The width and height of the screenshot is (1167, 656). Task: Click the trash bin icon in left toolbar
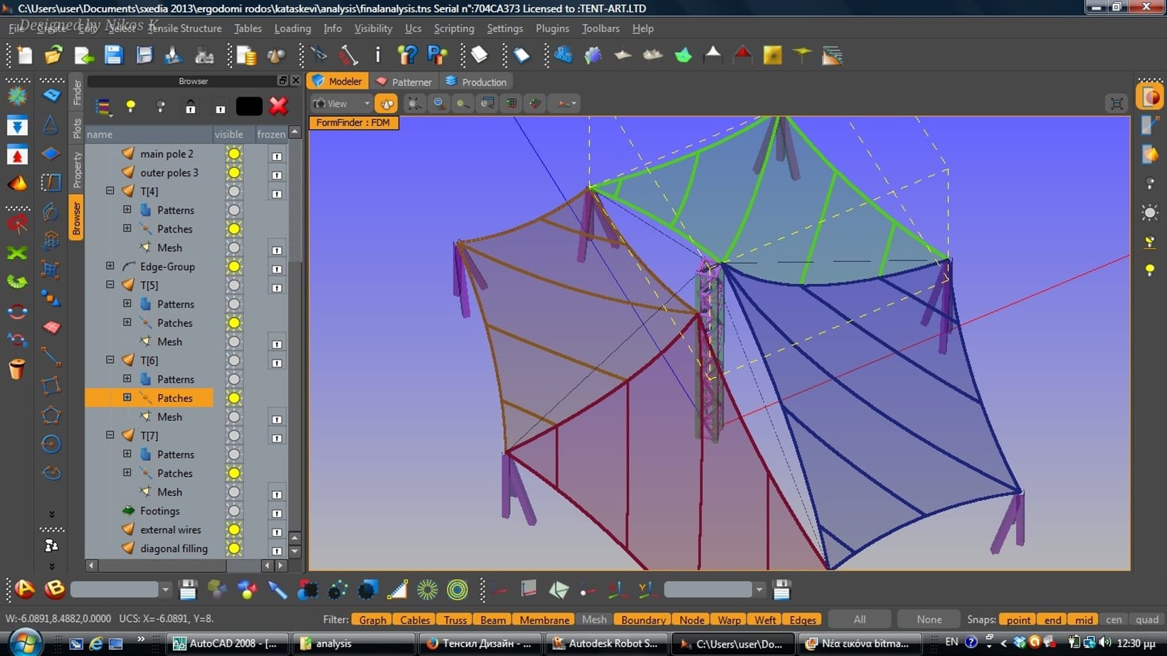[17, 369]
